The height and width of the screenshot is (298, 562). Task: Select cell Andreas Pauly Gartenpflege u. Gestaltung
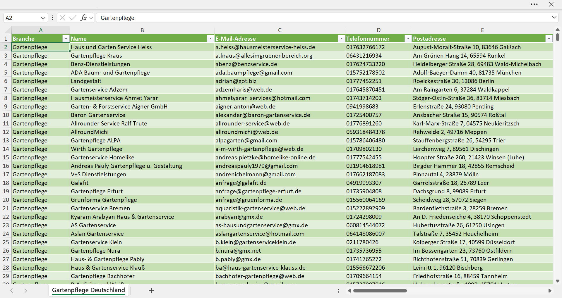click(142, 166)
